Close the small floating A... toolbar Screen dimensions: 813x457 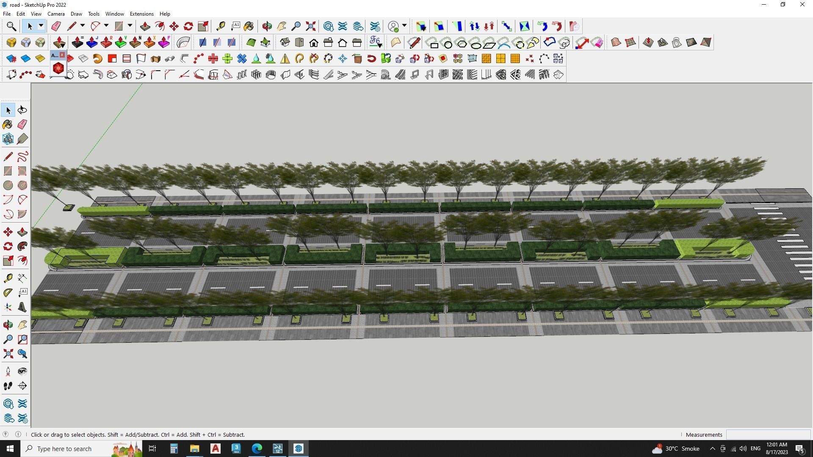pyautogui.click(x=62, y=55)
